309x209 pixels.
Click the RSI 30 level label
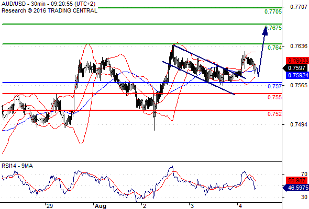coord(304,197)
